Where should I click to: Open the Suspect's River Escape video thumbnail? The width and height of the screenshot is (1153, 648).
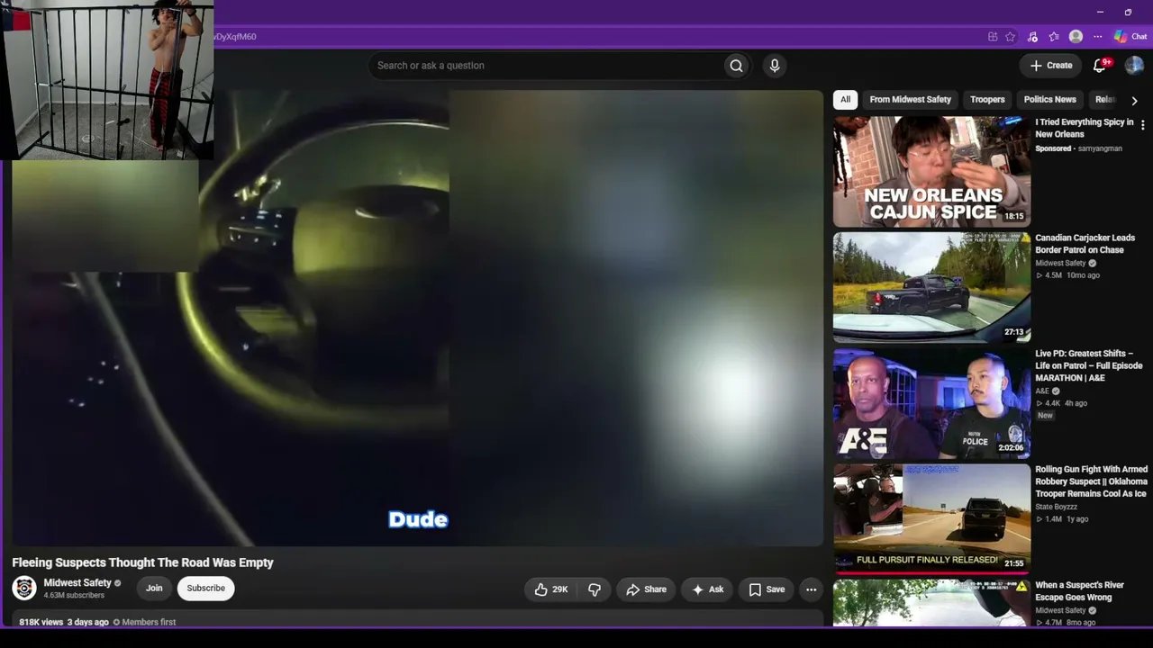tap(931, 603)
